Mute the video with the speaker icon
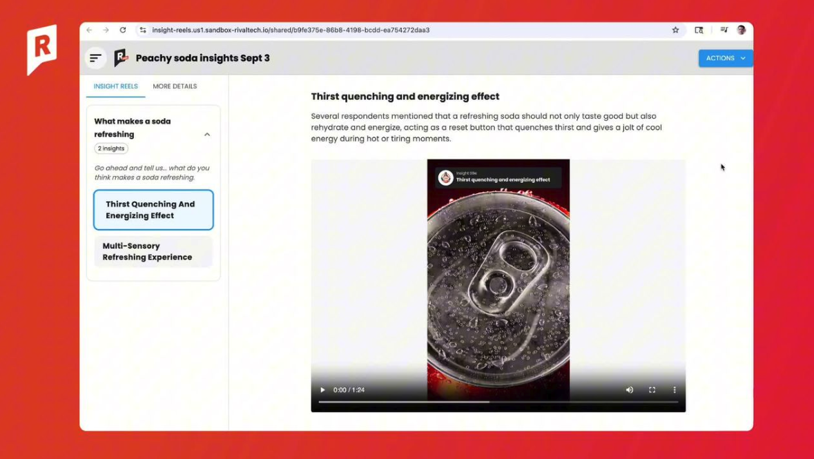The width and height of the screenshot is (814, 459). click(x=630, y=390)
